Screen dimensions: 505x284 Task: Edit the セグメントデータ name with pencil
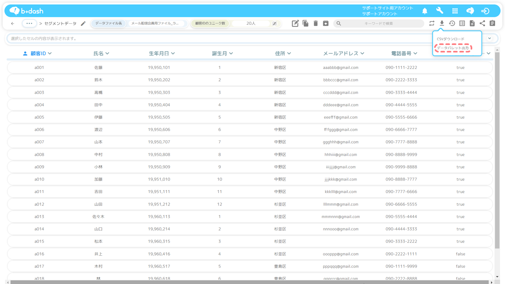(83, 24)
